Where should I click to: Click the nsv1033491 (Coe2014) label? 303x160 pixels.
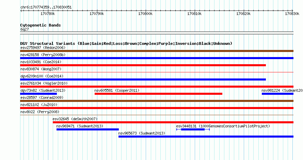41,62
